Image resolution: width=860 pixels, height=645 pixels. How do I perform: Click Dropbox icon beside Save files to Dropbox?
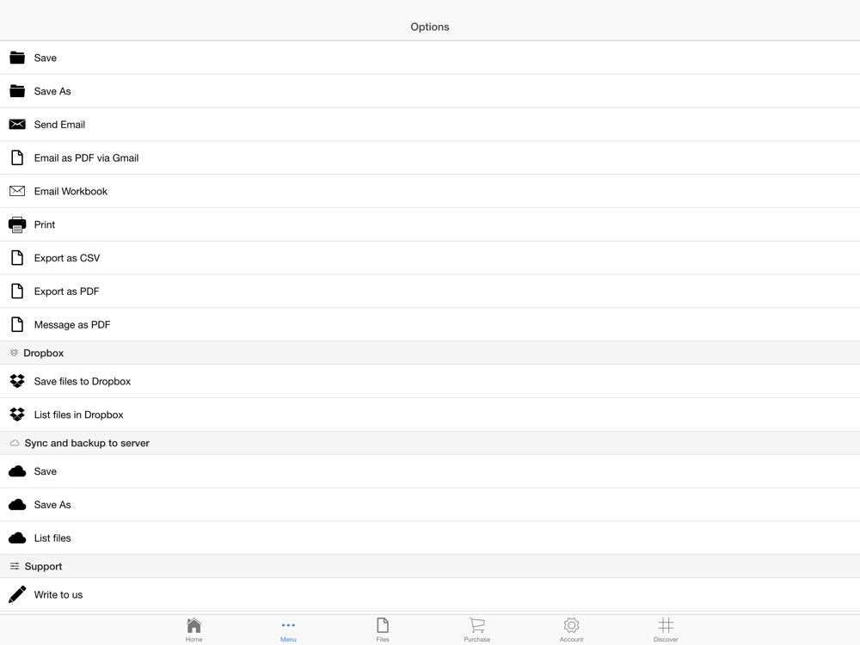[x=17, y=381]
